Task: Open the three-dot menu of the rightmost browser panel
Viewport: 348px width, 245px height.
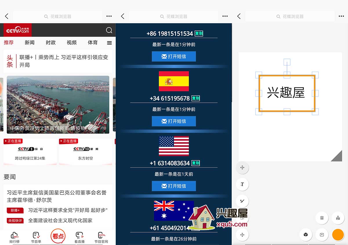Action: 341,16
